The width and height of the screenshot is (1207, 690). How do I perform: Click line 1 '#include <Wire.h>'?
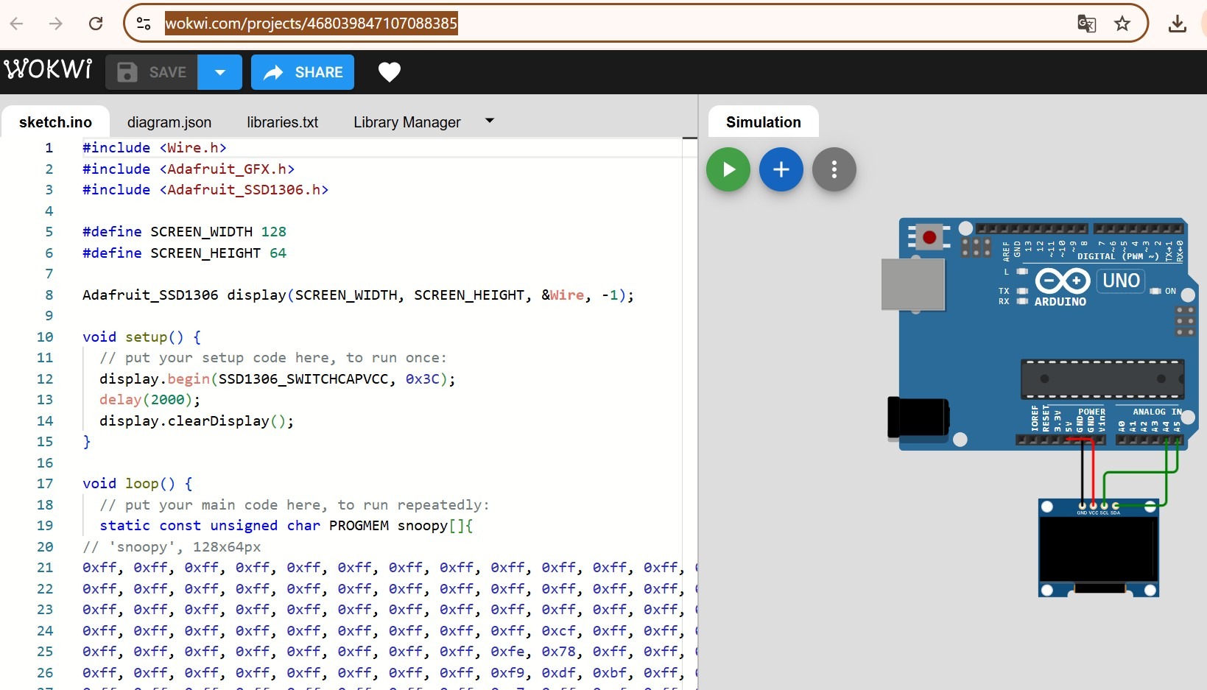(155, 148)
